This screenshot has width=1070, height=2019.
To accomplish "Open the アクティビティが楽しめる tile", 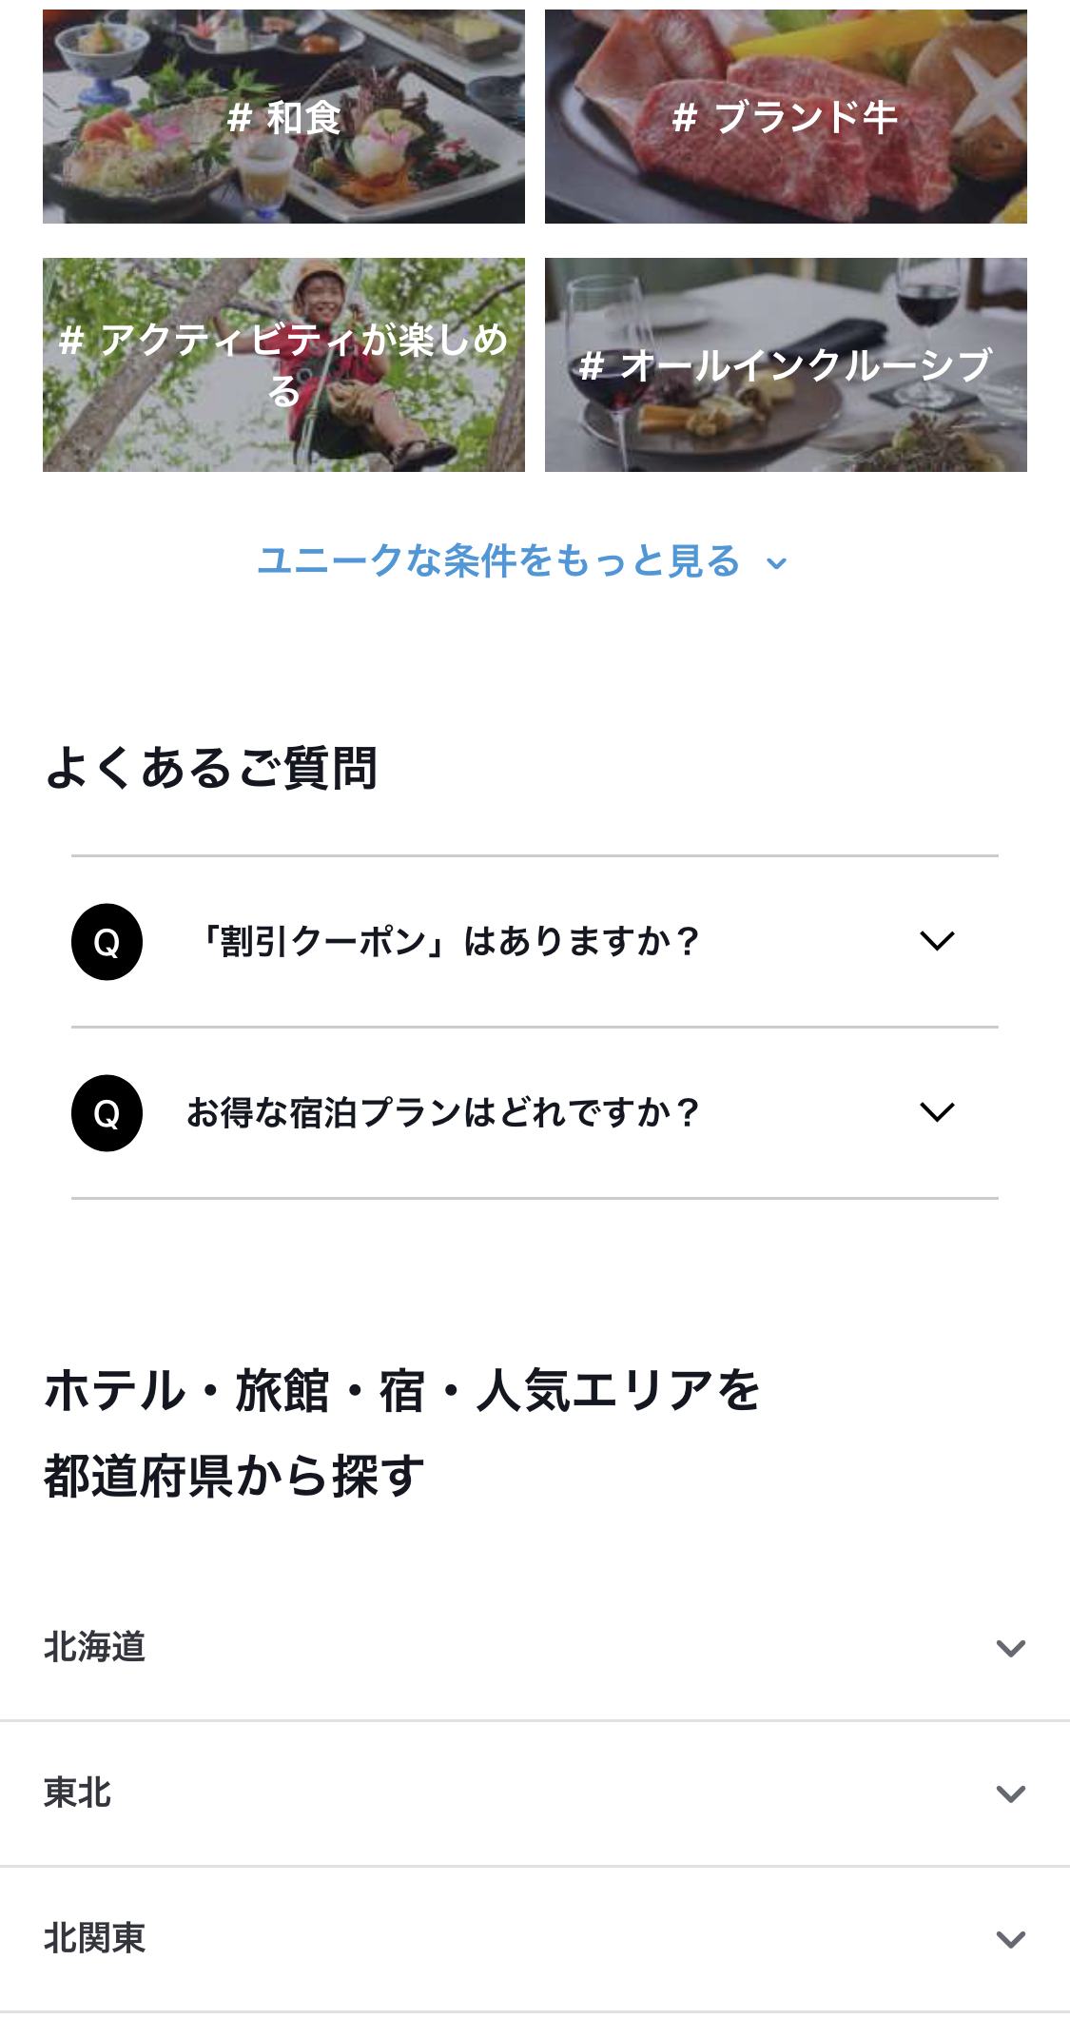I will [283, 364].
